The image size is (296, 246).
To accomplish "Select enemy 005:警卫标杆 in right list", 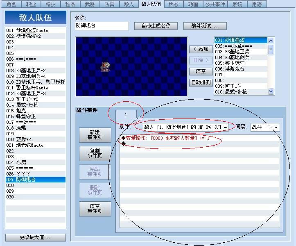I will 241,63.
